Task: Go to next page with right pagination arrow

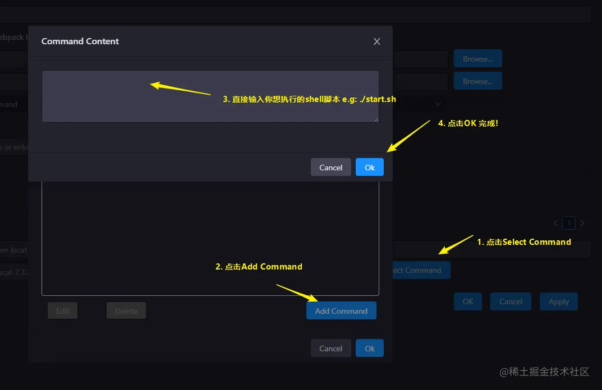Action: click(x=582, y=223)
